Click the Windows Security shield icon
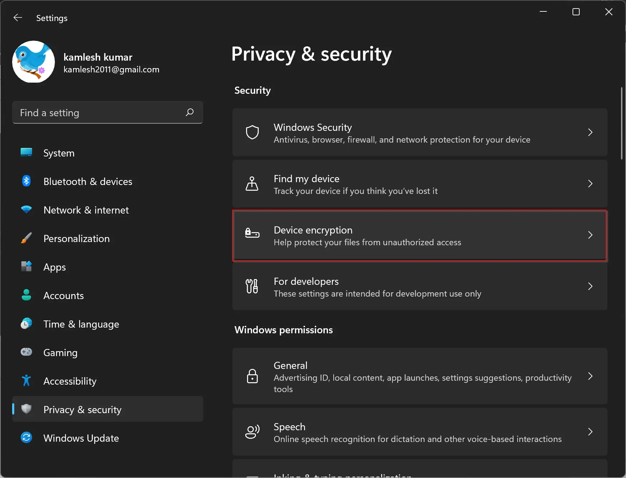The height and width of the screenshot is (478, 626). pos(252,132)
